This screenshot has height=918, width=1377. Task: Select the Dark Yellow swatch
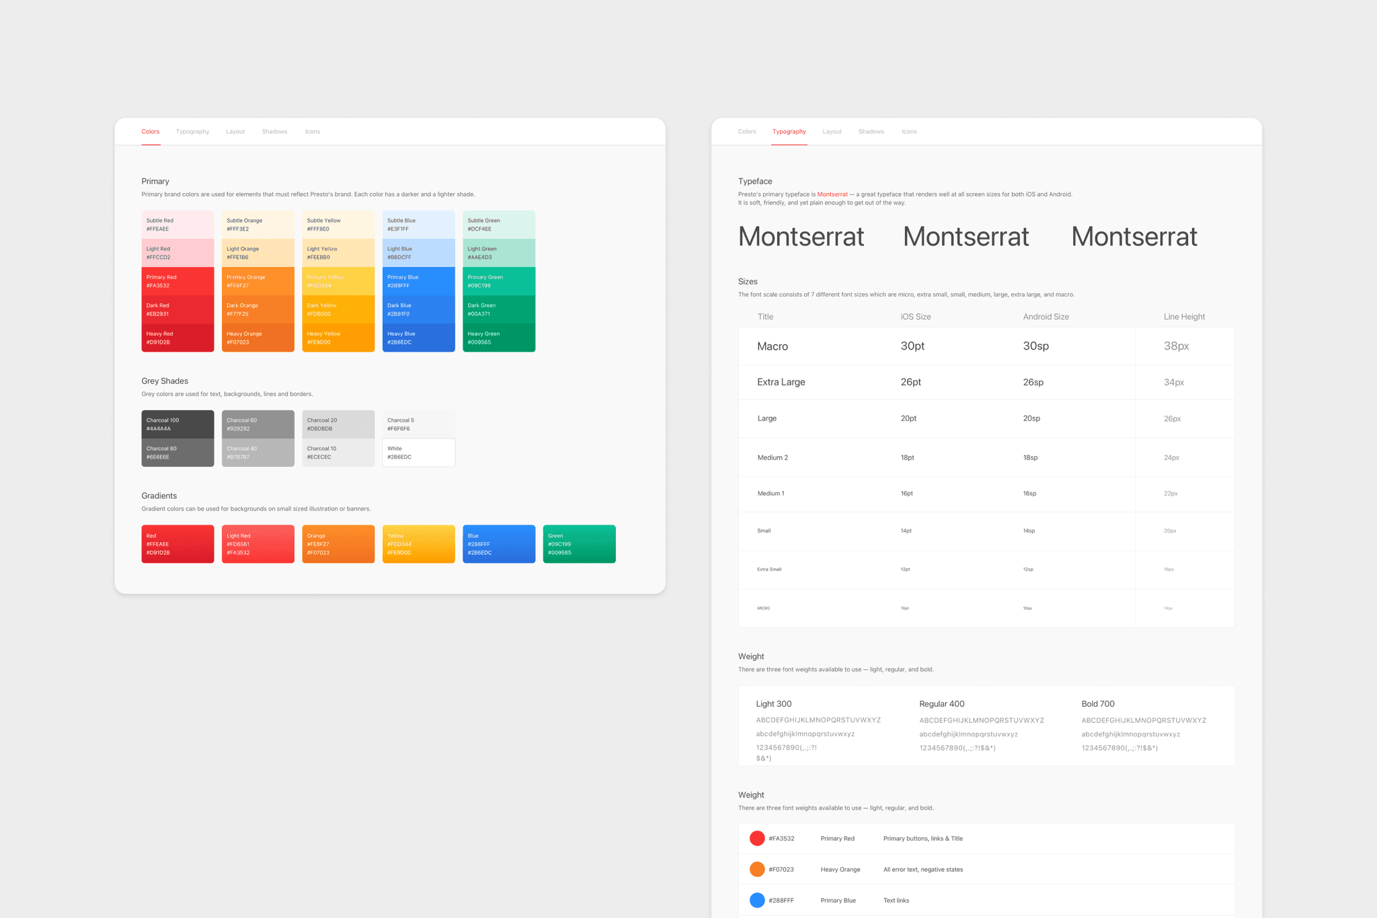[338, 309]
